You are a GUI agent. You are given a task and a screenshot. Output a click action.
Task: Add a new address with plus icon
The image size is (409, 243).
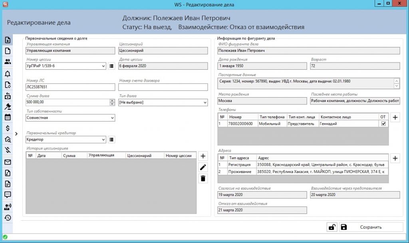click(395, 158)
